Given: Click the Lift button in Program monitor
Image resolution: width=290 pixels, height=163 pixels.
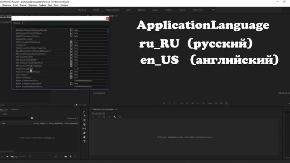Looking at the screenshot, I should [x=210, y=103].
